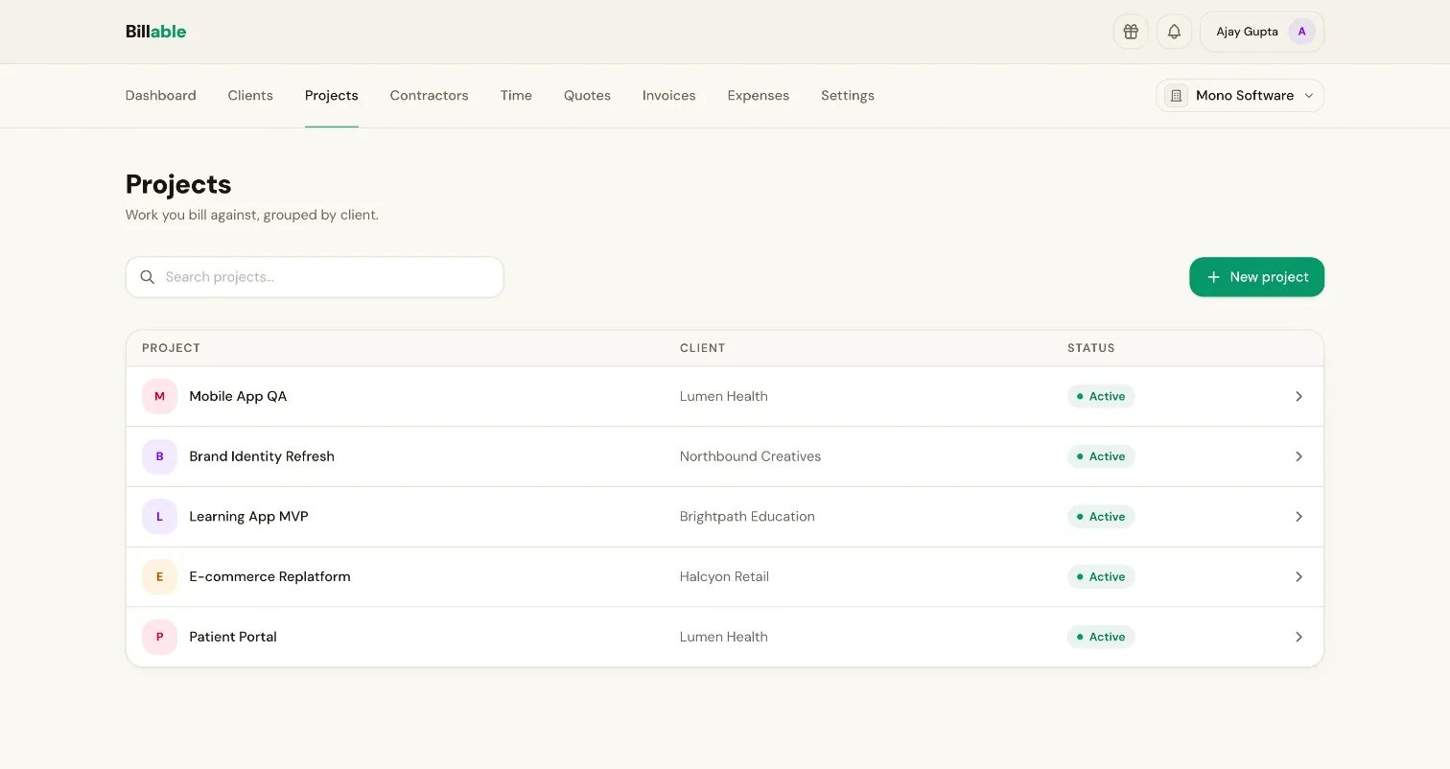Click the Mobile App QA 'M' avatar
The image size is (1450, 769).
coord(159,396)
